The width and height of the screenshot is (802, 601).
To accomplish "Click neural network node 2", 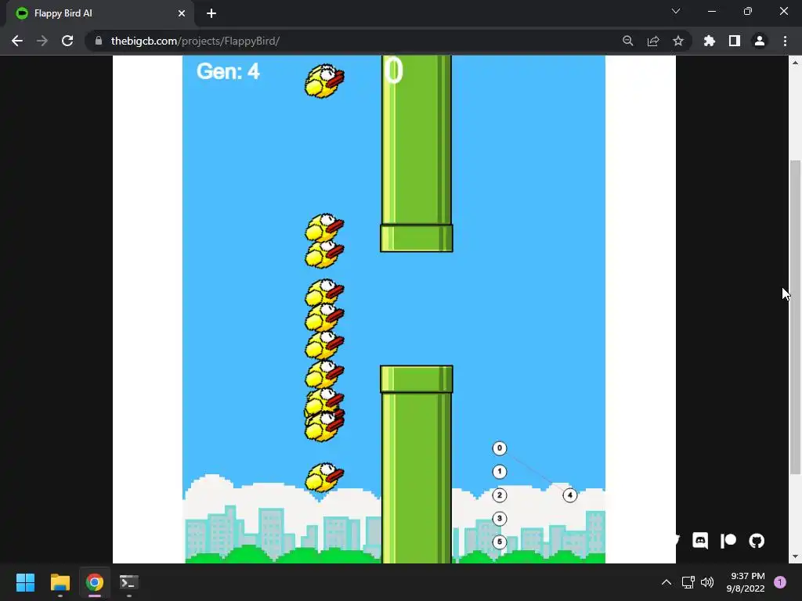I will pos(499,495).
